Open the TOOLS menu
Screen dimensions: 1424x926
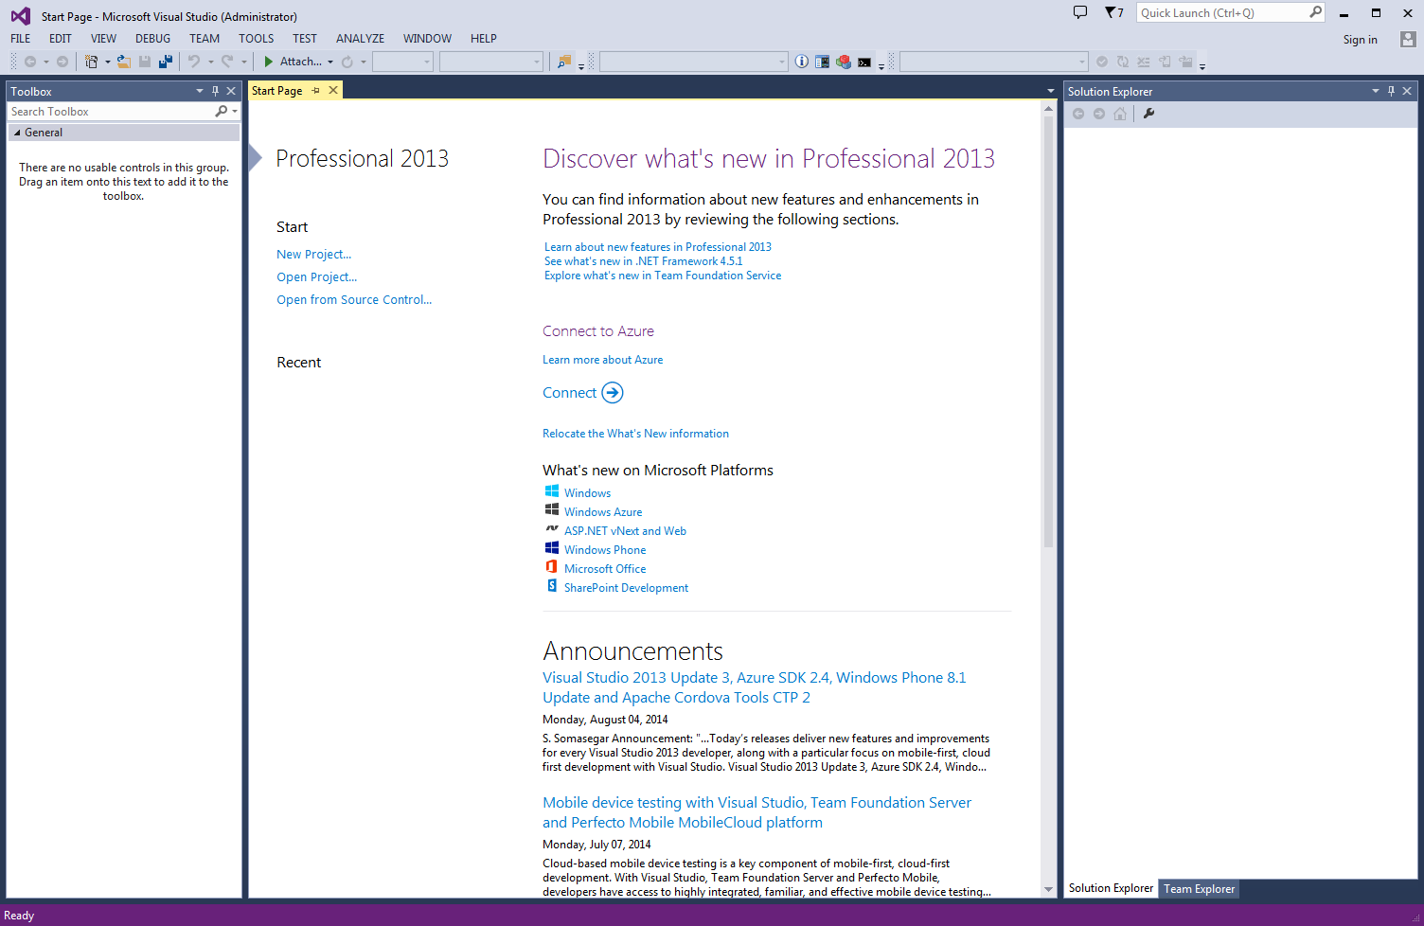coord(256,39)
